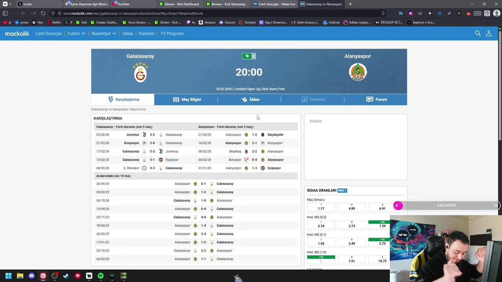Viewport: 502px width, 282px height.
Task: Open Spotify from taskbar
Action: (x=100, y=276)
